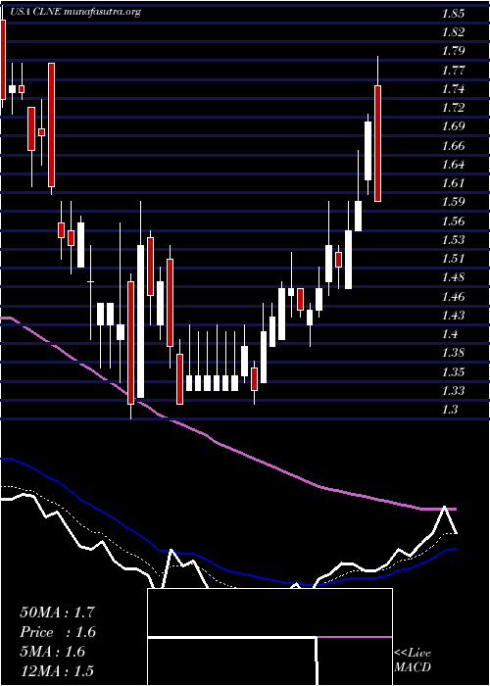This screenshot has width=490, height=686.
Task: Click the 'Price : 1.6' legend entry
Action: click(x=58, y=632)
